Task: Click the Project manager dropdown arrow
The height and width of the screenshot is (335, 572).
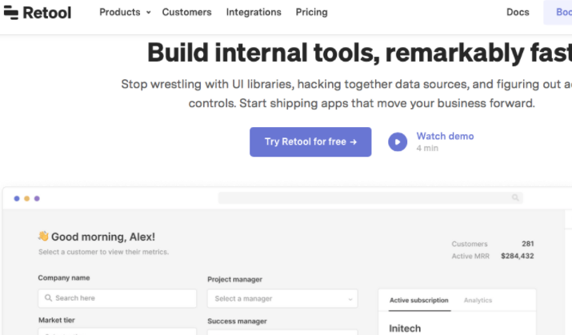Action: 350,299
